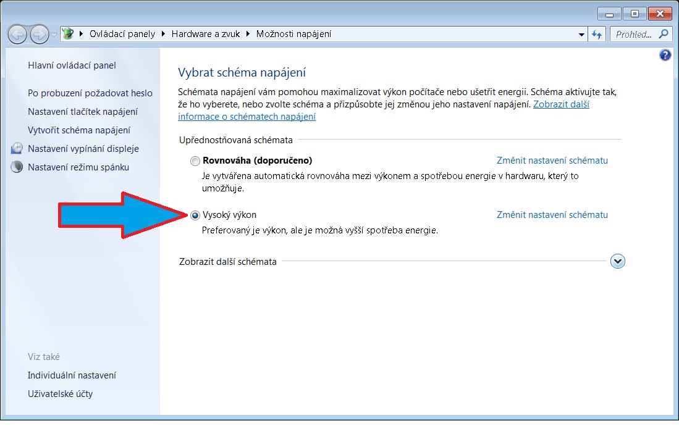This screenshot has width=679, height=447.
Task: Click Vybrat schéma napájení heading
Action: [242, 73]
